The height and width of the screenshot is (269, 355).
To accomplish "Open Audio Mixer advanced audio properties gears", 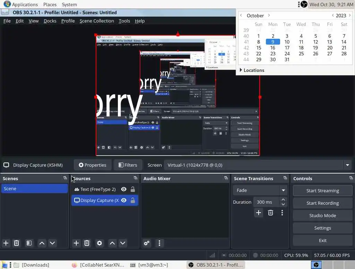I will click(147, 243).
